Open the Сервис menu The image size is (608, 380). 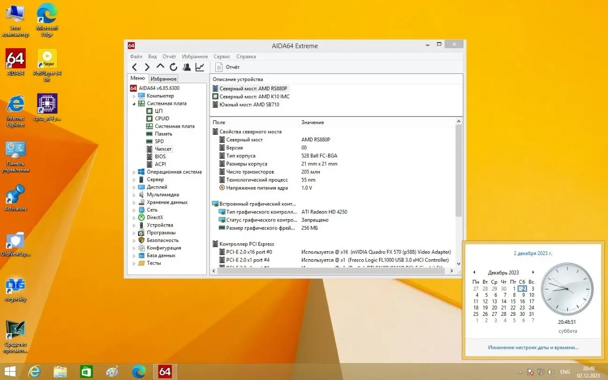pyautogui.click(x=222, y=57)
